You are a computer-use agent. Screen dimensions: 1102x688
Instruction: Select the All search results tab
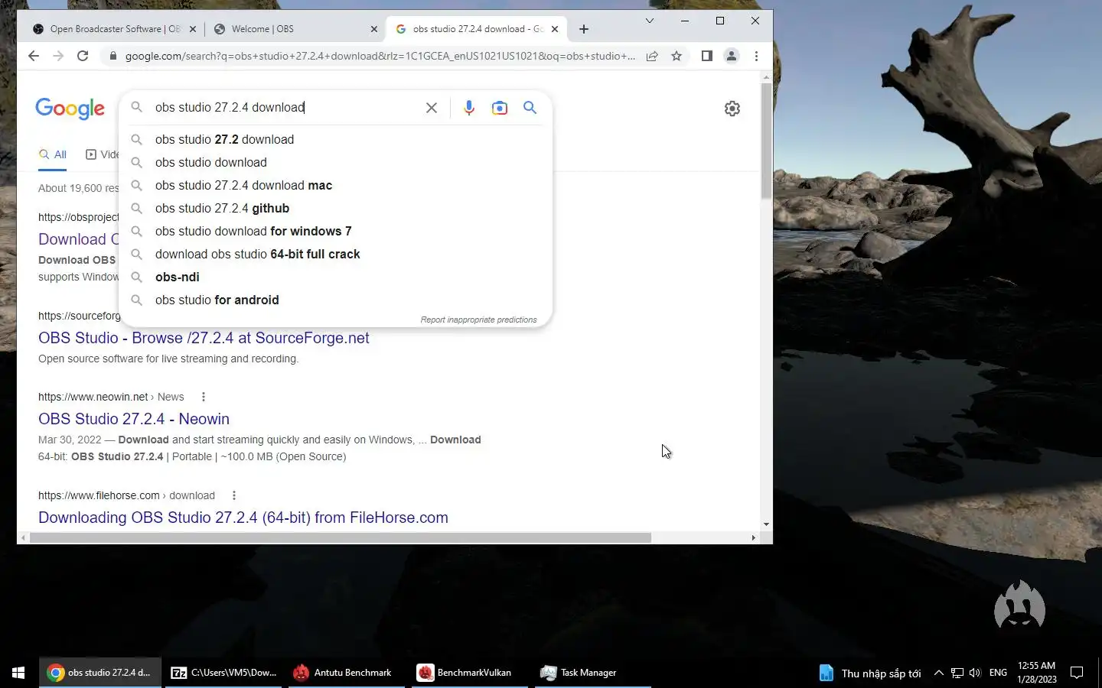(53, 154)
